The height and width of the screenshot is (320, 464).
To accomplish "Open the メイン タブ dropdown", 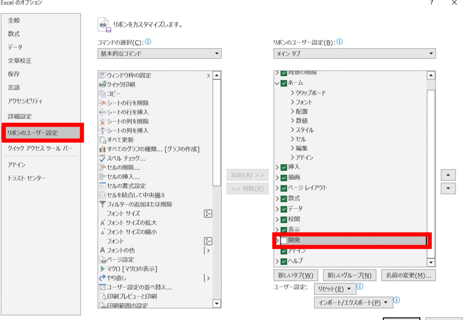I will click(x=354, y=53).
